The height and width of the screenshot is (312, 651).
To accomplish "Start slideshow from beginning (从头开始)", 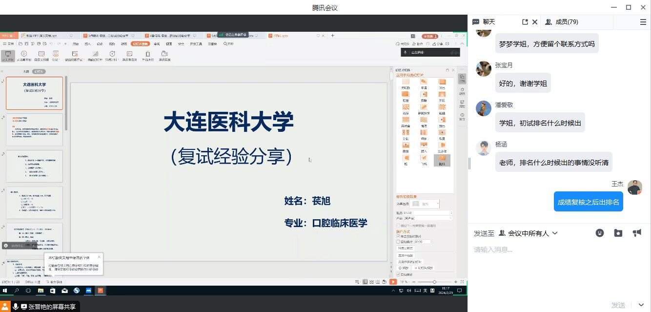I will coord(8,56).
